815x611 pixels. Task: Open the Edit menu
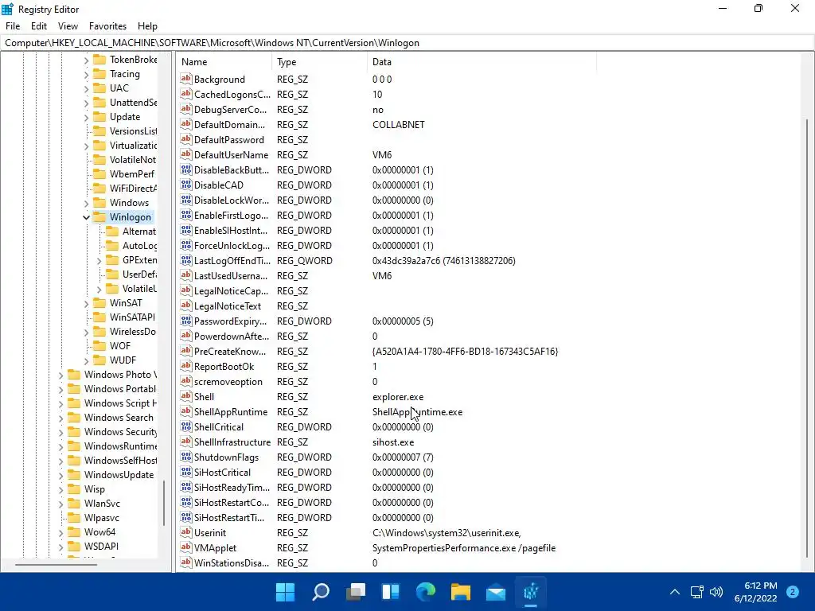[38, 26]
